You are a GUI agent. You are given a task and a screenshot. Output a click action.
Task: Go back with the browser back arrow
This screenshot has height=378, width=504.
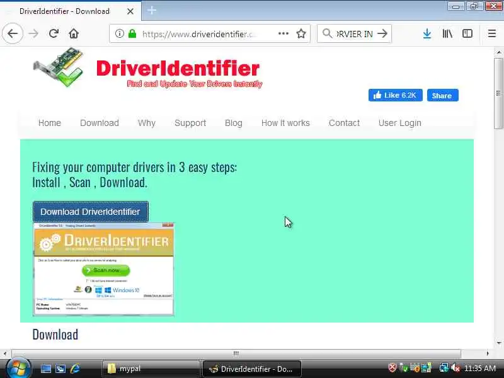pyautogui.click(x=13, y=33)
